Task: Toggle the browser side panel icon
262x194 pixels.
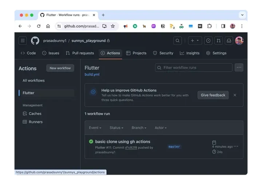Action: [223, 26]
